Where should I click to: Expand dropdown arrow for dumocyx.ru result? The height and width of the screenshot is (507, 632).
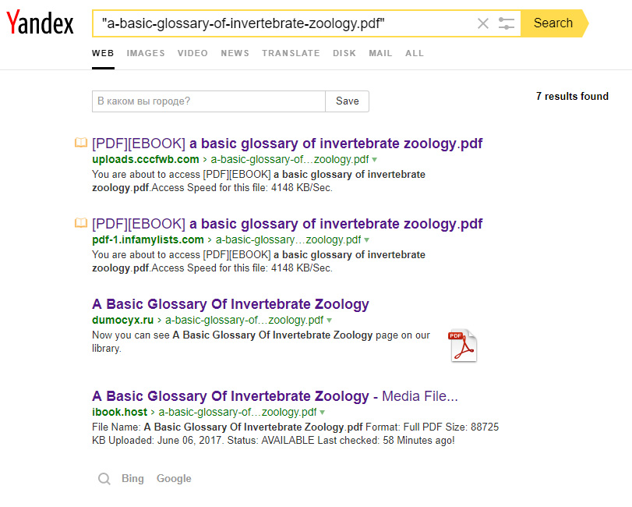(x=330, y=321)
